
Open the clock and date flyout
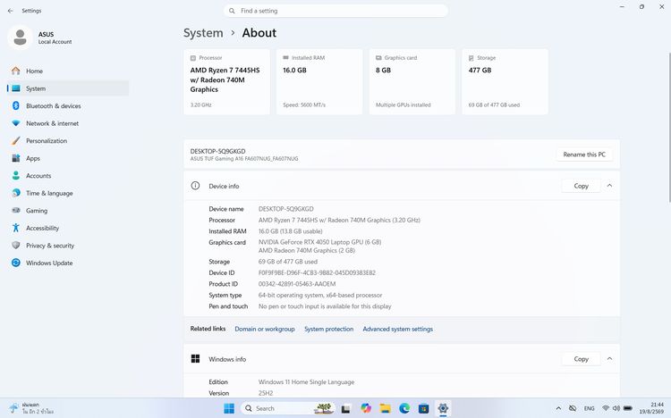[651, 408]
